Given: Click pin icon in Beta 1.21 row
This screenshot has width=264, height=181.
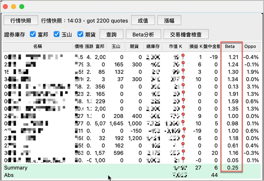Looking at the screenshot, I should click(x=183, y=57).
